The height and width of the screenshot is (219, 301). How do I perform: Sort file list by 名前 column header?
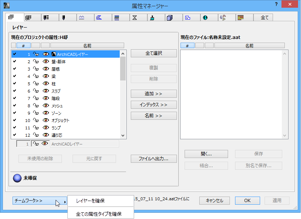[x=249, y=46]
